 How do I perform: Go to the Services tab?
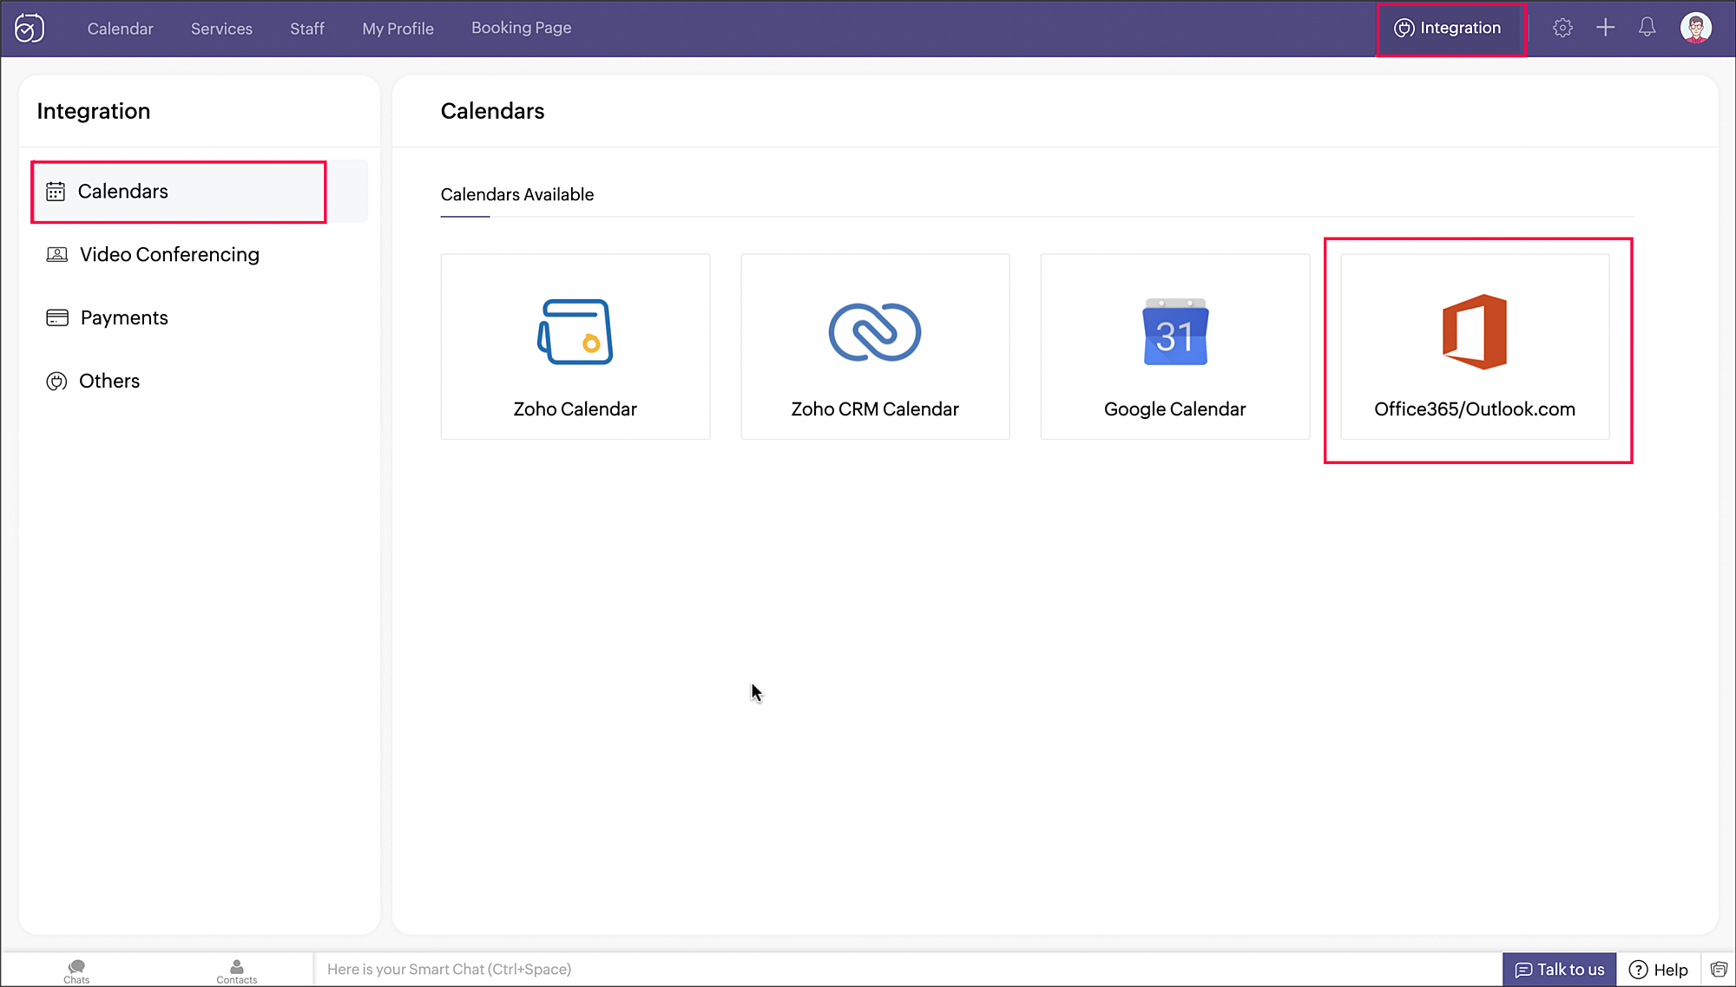coord(221,29)
